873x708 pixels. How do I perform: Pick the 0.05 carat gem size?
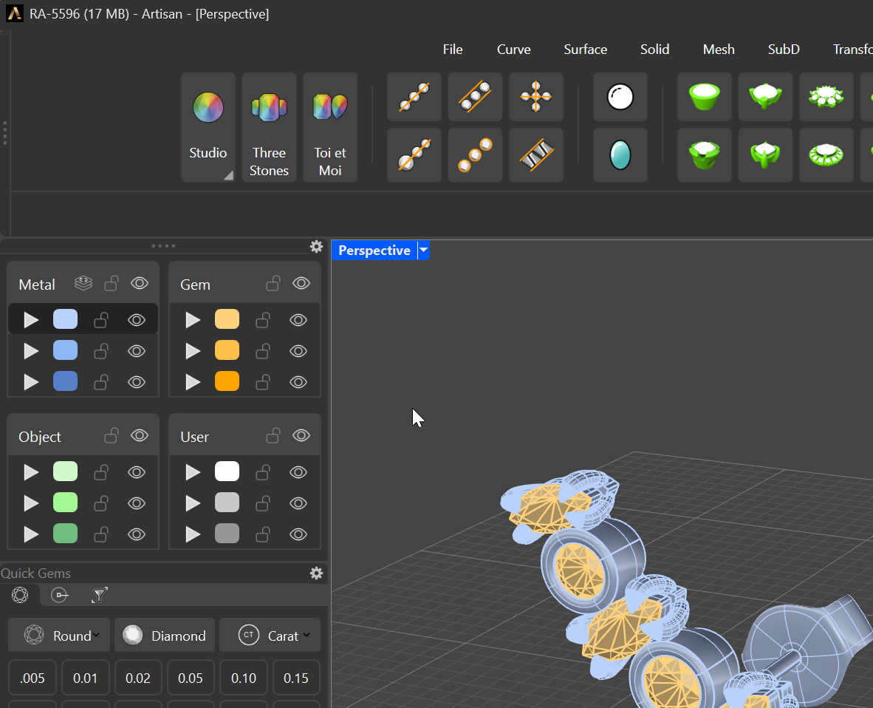[x=191, y=678]
